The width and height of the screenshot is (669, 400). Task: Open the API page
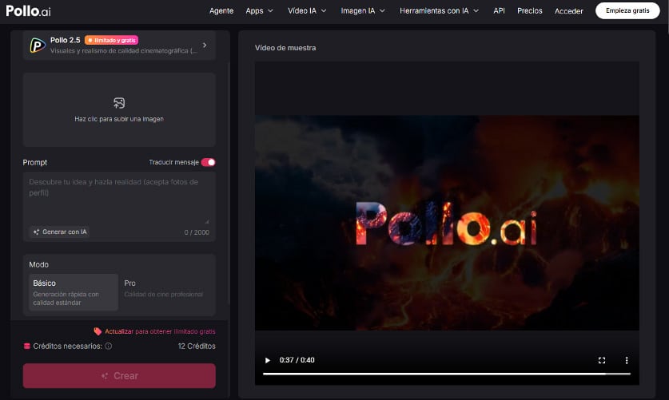(x=499, y=11)
